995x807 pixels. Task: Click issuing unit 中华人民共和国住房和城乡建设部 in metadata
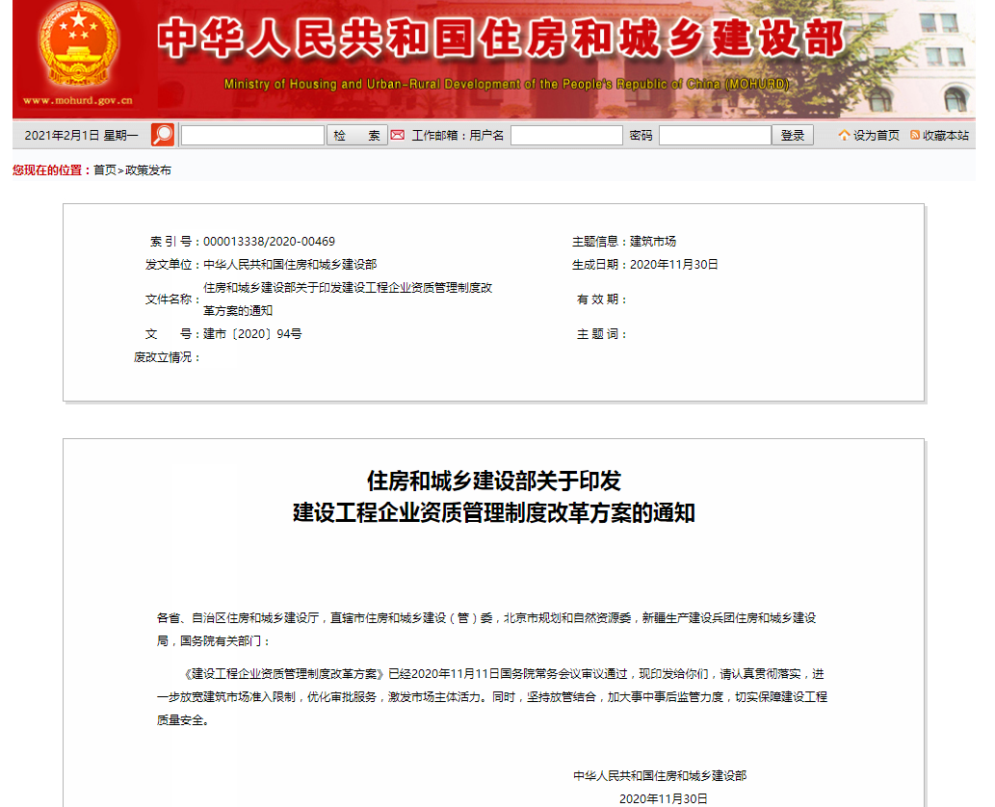point(290,264)
